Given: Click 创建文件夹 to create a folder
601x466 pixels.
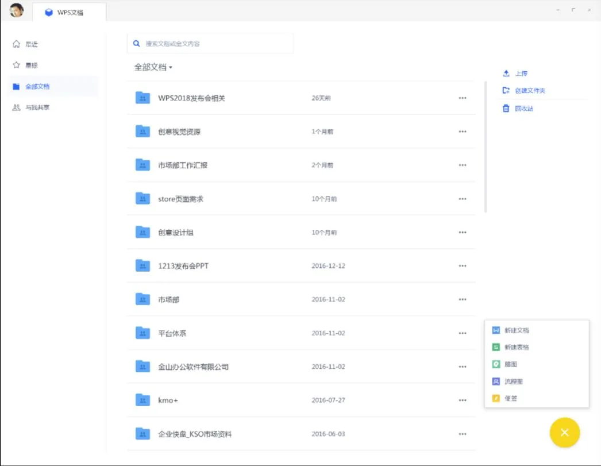Looking at the screenshot, I should point(523,90).
